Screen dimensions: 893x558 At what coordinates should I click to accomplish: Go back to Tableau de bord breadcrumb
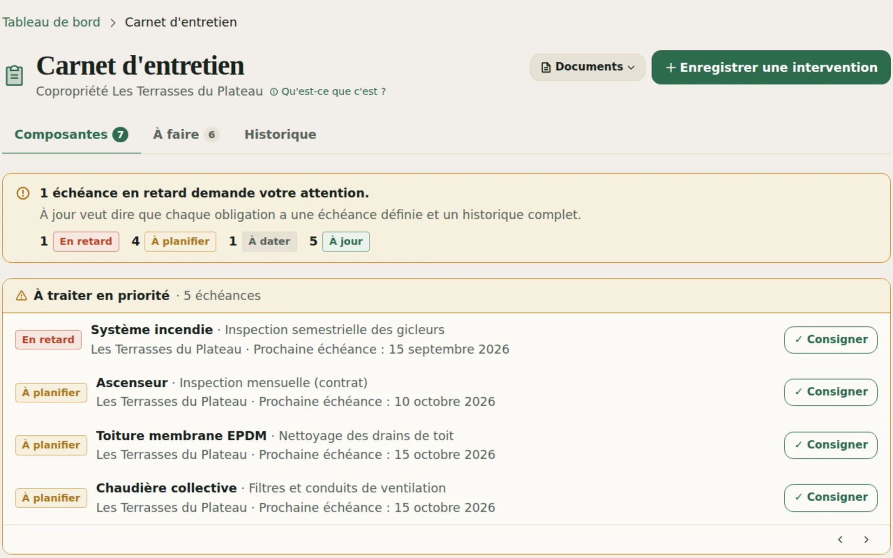pyautogui.click(x=51, y=22)
